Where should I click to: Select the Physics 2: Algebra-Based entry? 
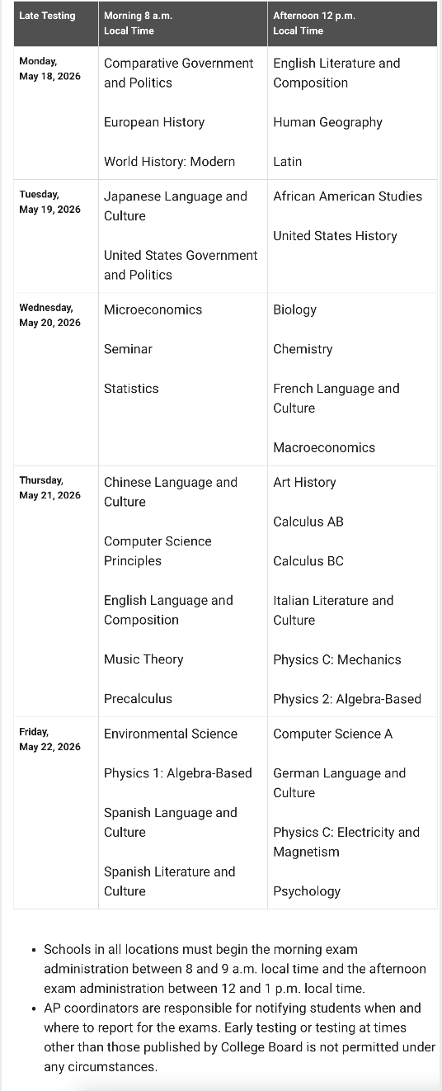[347, 699]
